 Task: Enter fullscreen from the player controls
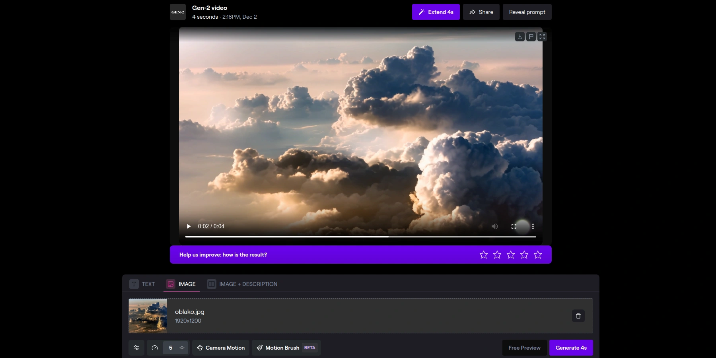click(x=514, y=226)
